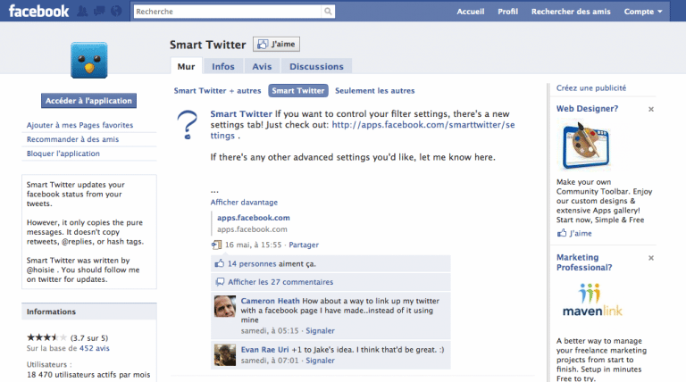
Task: Open Evan Rae Uri name link
Action: pyautogui.click(x=264, y=350)
